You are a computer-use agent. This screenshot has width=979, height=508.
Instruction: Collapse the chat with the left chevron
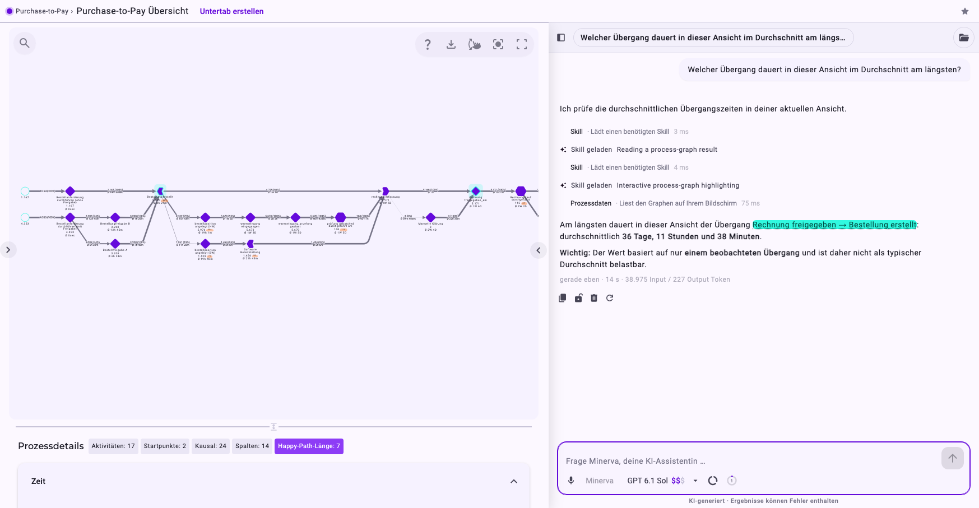pyautogui.click(x=538, y=250)
